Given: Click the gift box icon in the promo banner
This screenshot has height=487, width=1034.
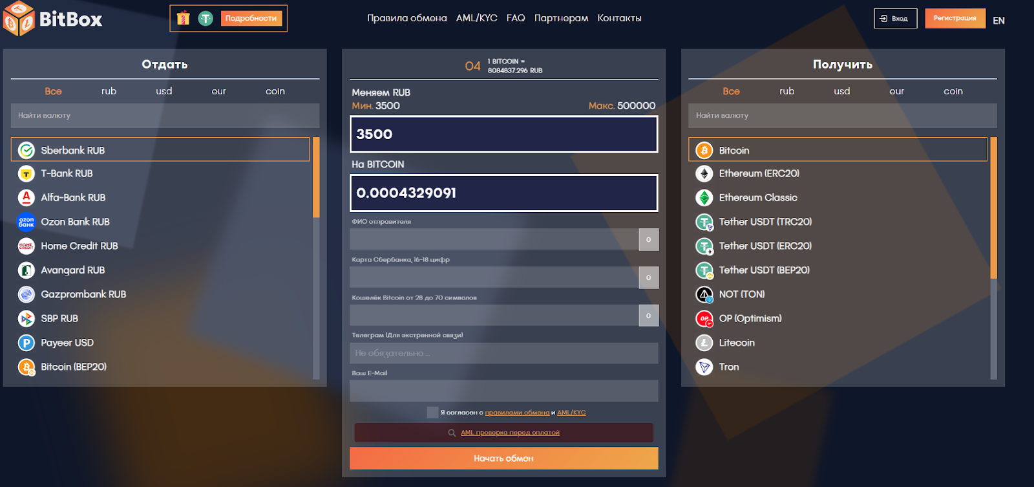Looking at the screenshot, I should coord(184,18).
